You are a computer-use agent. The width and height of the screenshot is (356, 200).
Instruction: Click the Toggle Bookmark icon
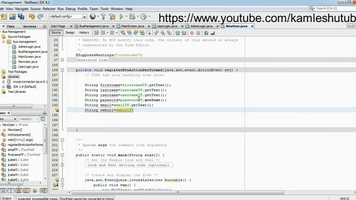169,33
